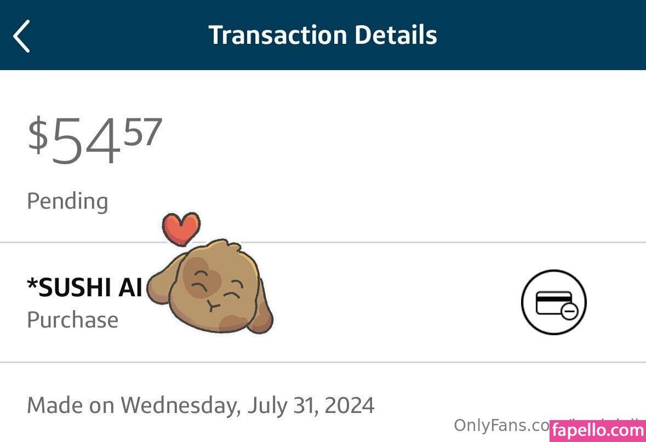Tap the card purchase icon
The image size is (646, 442).
(553, 302)
